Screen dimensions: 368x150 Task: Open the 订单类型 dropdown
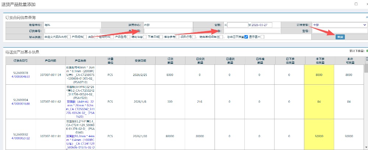click(339, 25)
